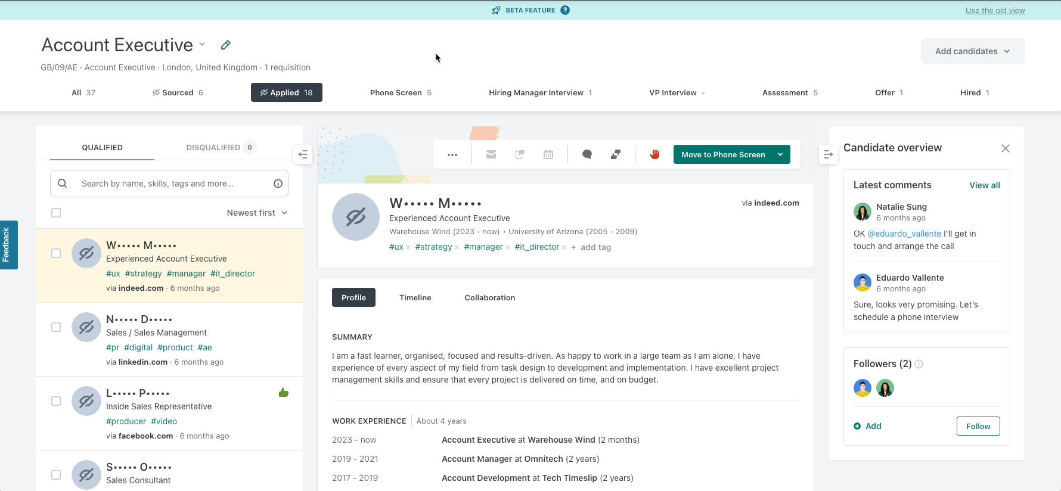This screenshot has height=491, width=1061.
Task: Toggle the select-all candidates checkbox
Action: 56,213
